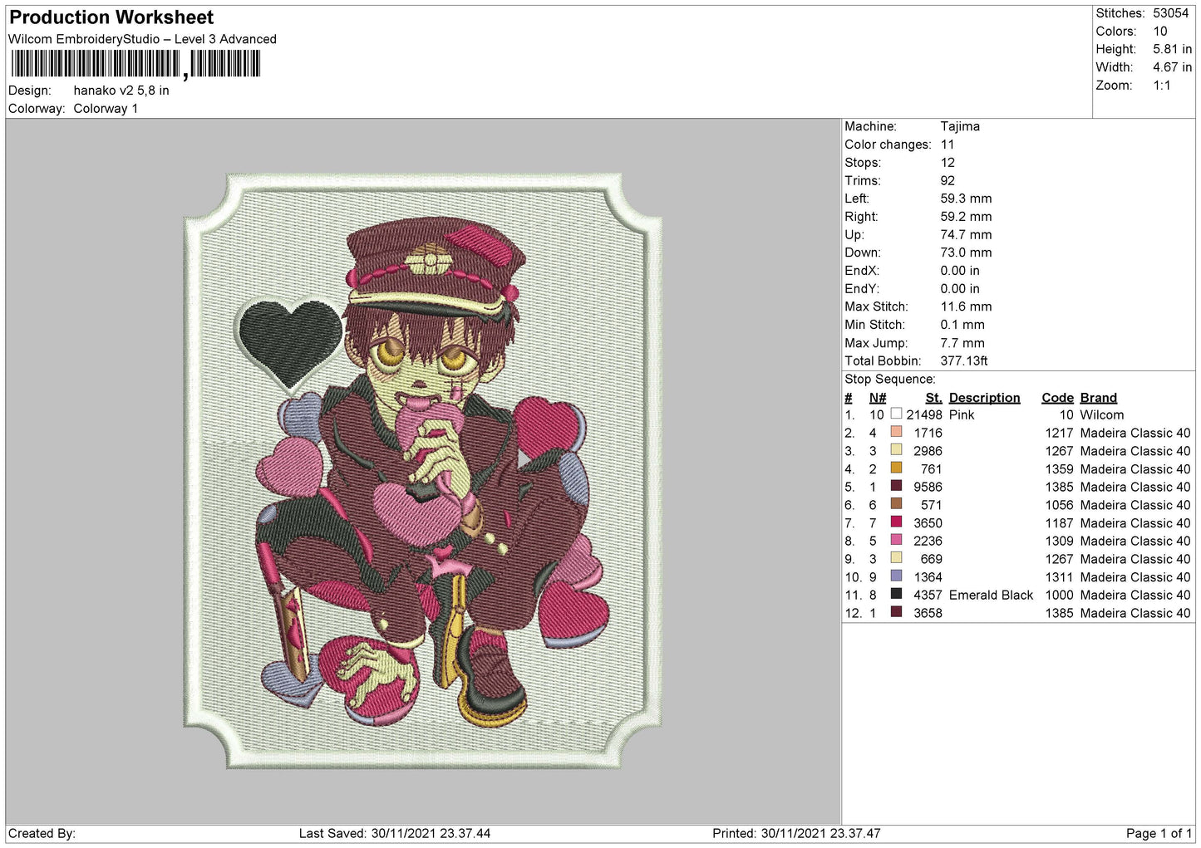Click the 'St.' column header

pos(933,398)
